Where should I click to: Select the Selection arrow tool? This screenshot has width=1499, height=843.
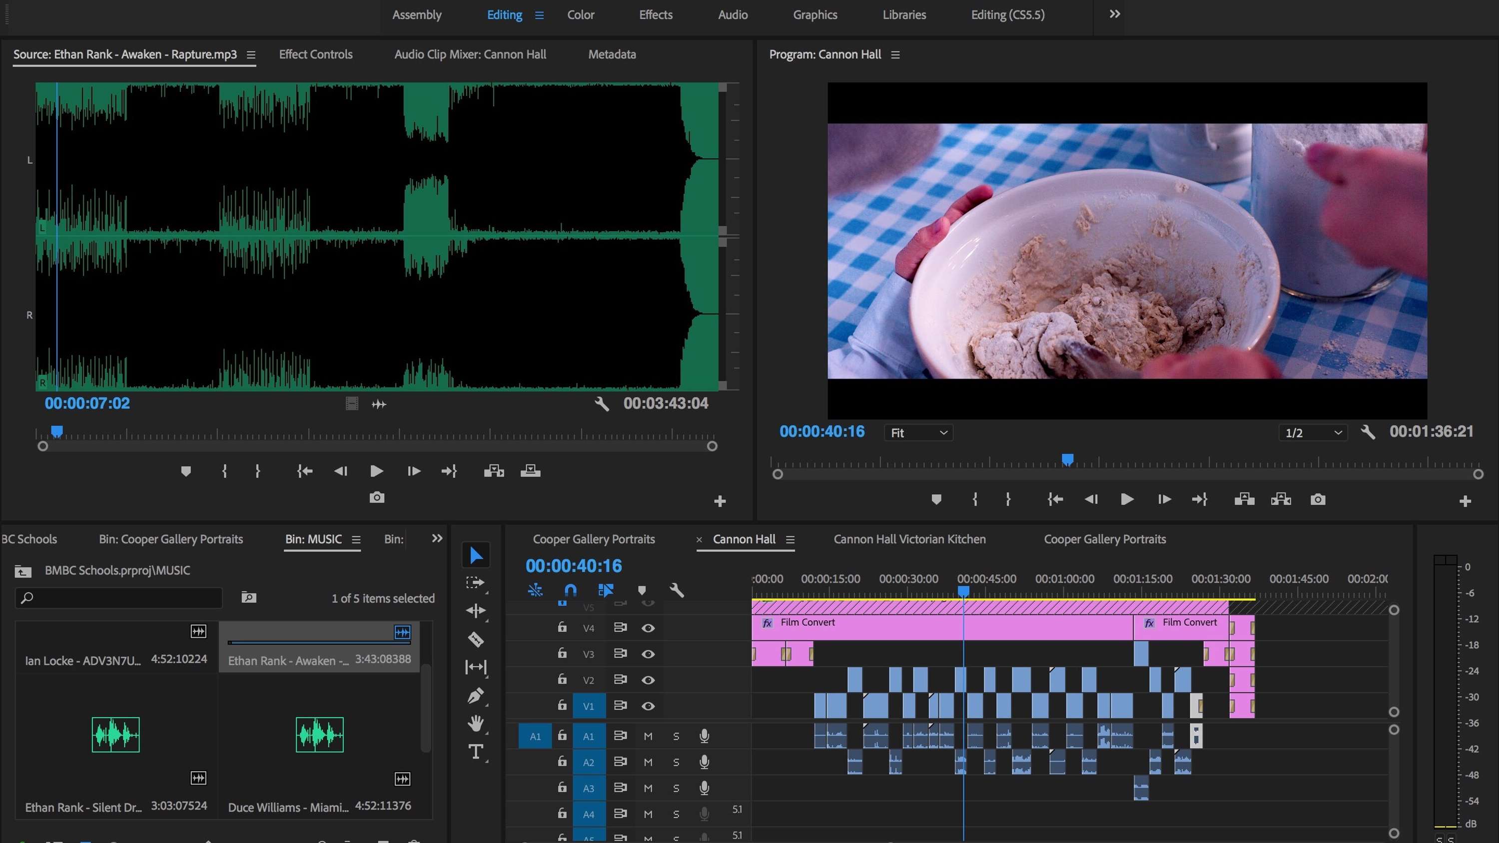click(x=475, y=555)
